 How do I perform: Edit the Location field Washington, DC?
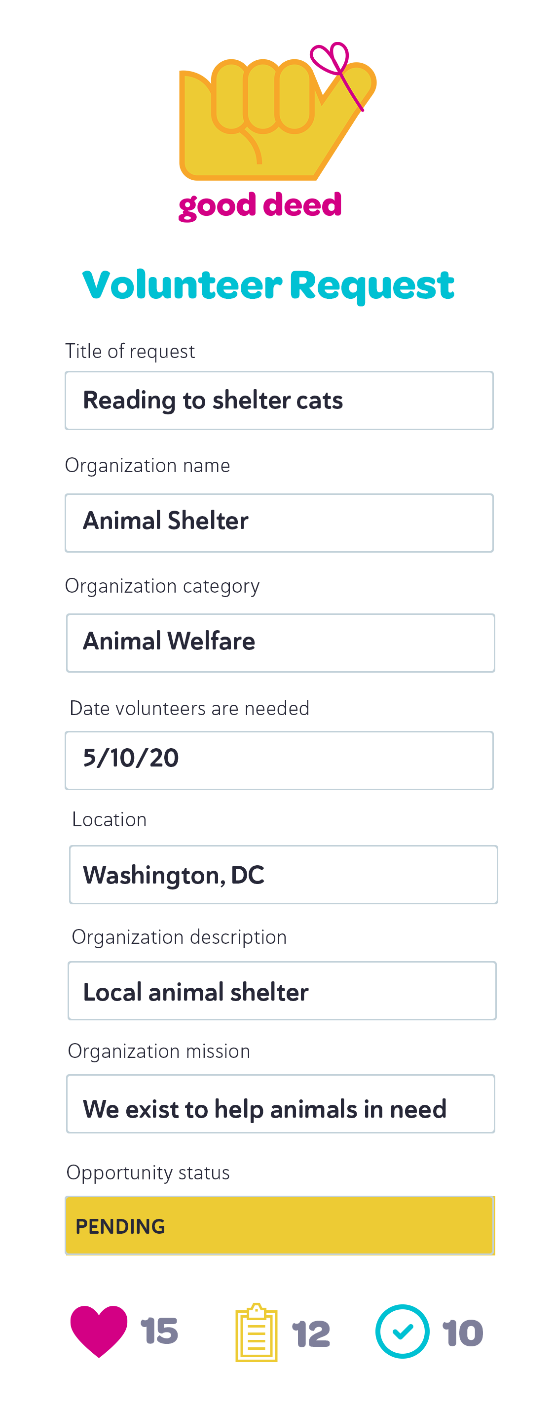click(x=283, y=874)
